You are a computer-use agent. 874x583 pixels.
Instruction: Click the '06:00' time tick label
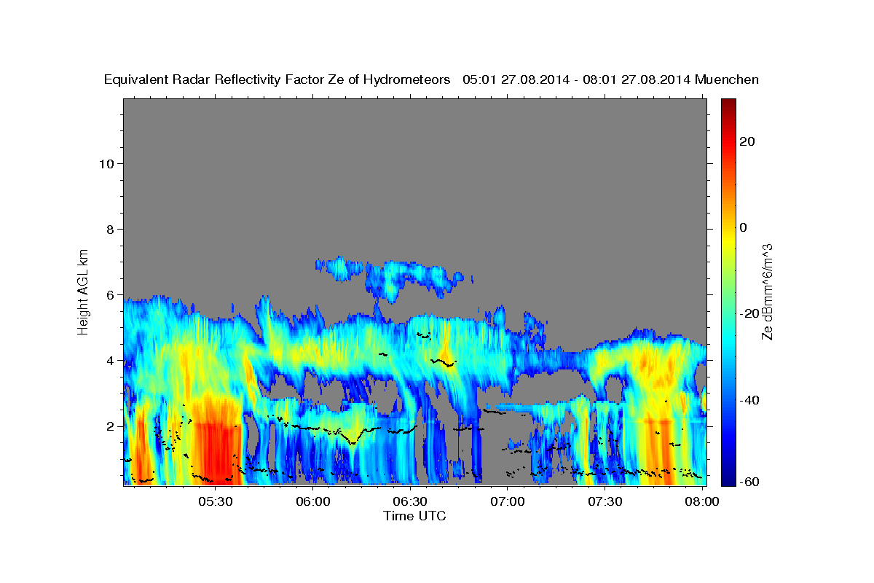(x=313, y=501)
